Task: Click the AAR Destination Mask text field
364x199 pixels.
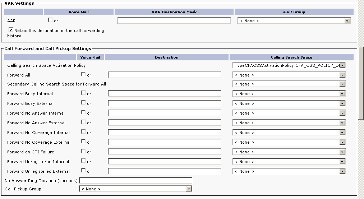Action: [174, 21]
